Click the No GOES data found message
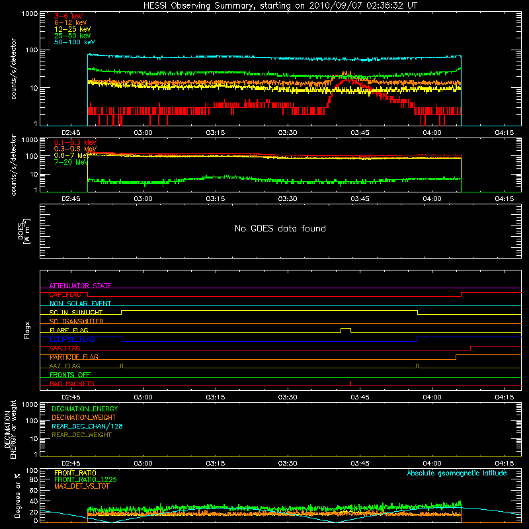 click(x=280, y=228)
